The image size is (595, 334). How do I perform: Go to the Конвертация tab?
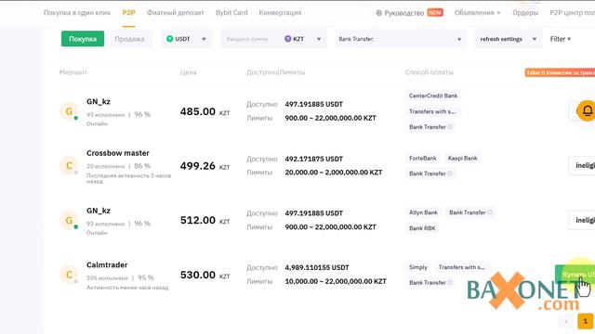280,12
